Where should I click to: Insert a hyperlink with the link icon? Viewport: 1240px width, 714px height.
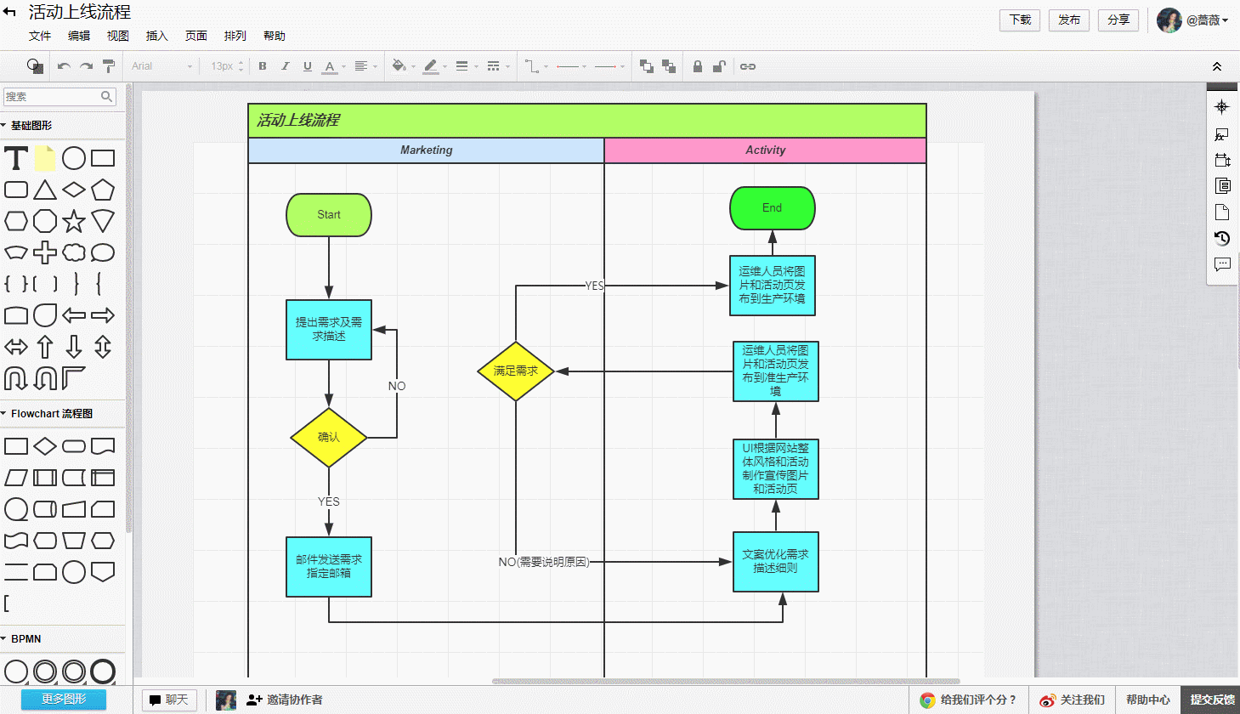pyautogui.click(x=748, y=66)
